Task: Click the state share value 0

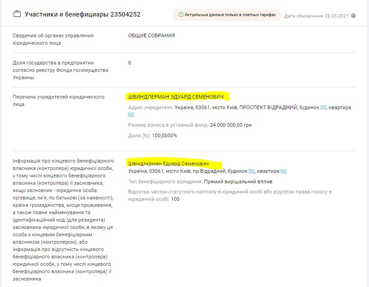Action: (129, 63)
